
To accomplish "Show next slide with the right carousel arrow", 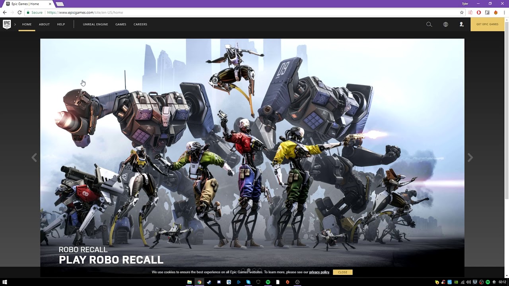I will pos(470,158).
